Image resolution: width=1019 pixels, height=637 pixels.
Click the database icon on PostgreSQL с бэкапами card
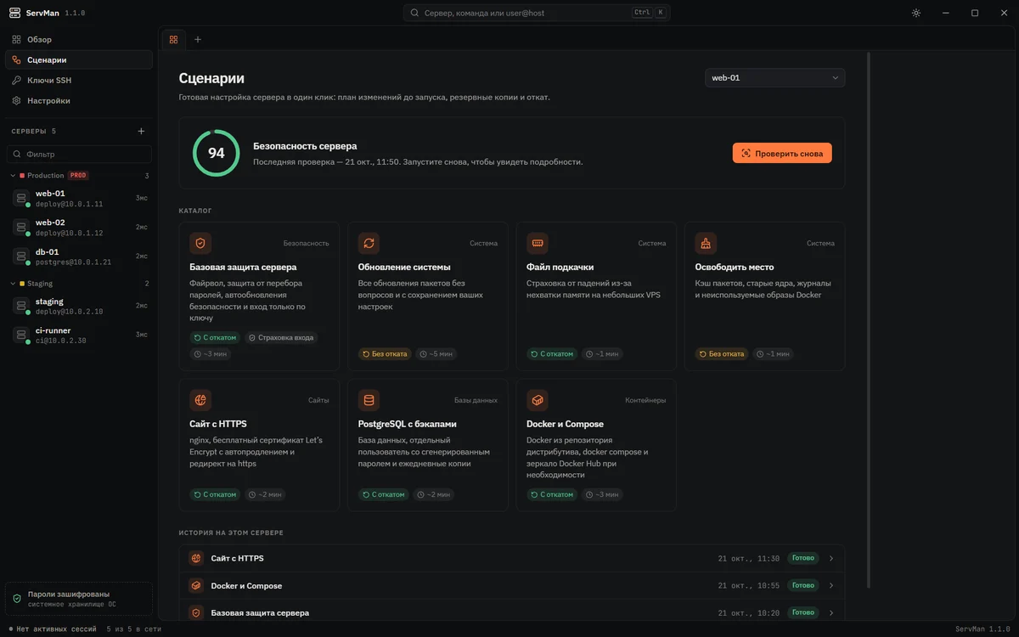pos(369,400)
